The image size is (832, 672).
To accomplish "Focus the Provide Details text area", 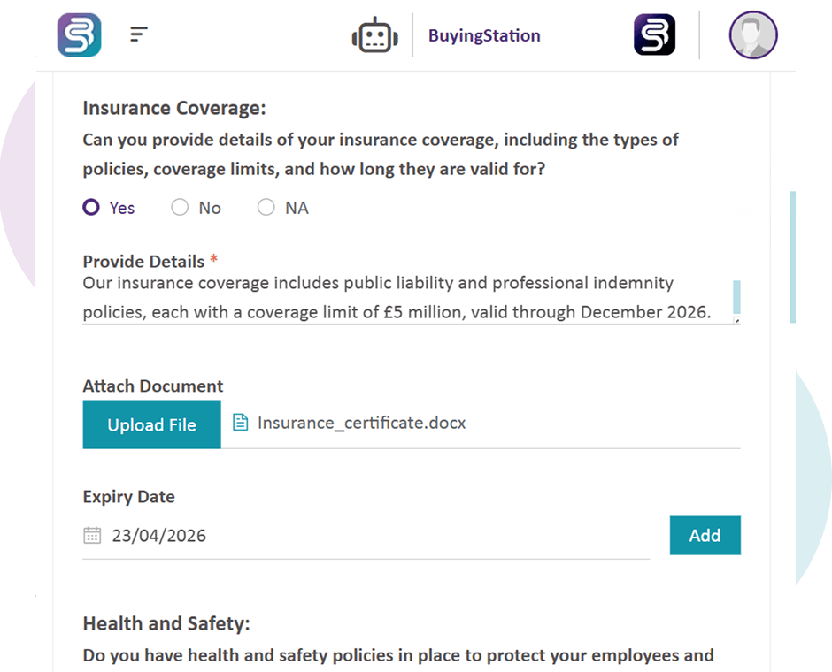I will [x=398, y=298].
